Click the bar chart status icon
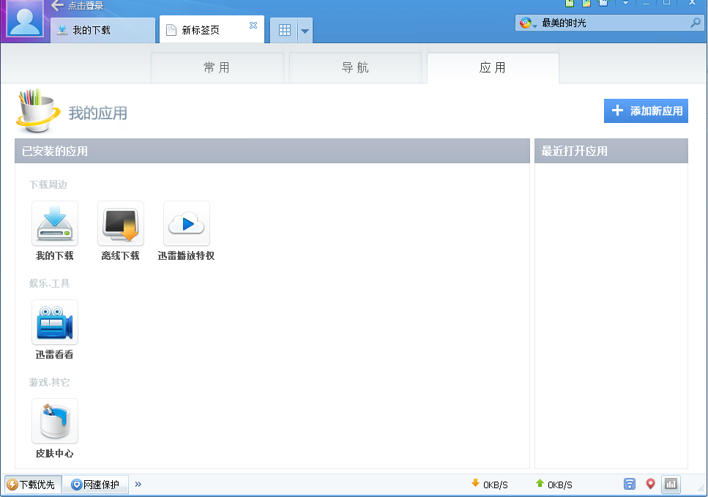Screen dimensions: 708x497 click(671, 485)
